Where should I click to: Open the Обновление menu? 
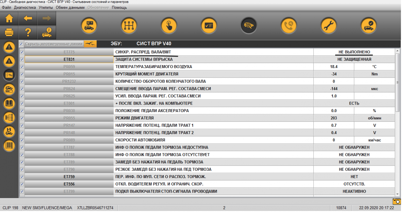point(98,7)
